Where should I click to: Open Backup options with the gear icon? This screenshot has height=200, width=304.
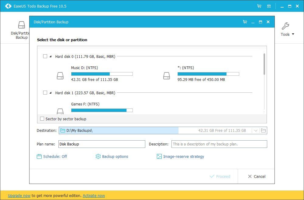coord(98,157)
